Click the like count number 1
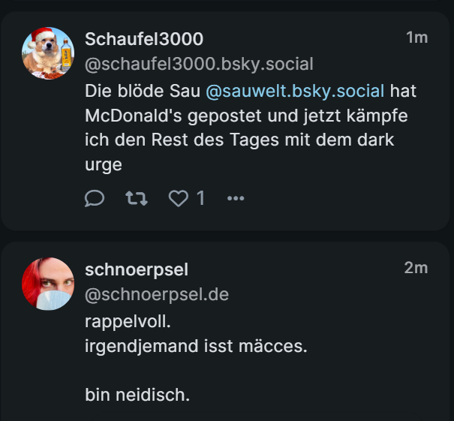 point(200,198)
